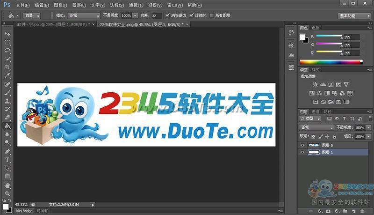This screenshot has width=374, height=215.
Task: Open the 文件(F) menu
Action: click(x=22, y=5)
